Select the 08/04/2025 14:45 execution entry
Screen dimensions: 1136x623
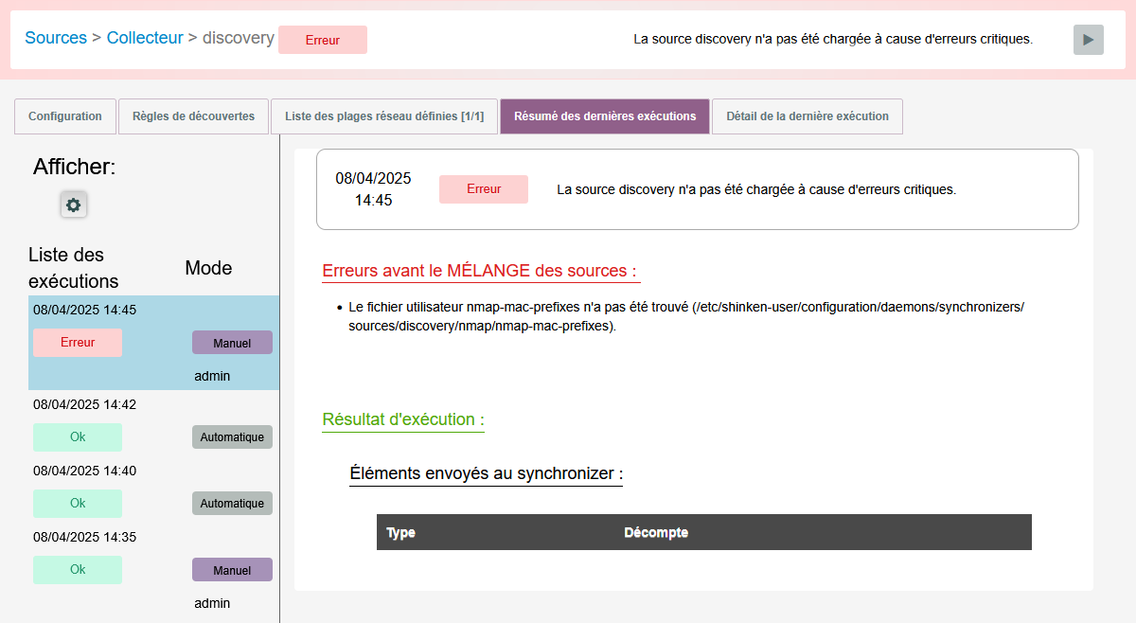point(85,310)
